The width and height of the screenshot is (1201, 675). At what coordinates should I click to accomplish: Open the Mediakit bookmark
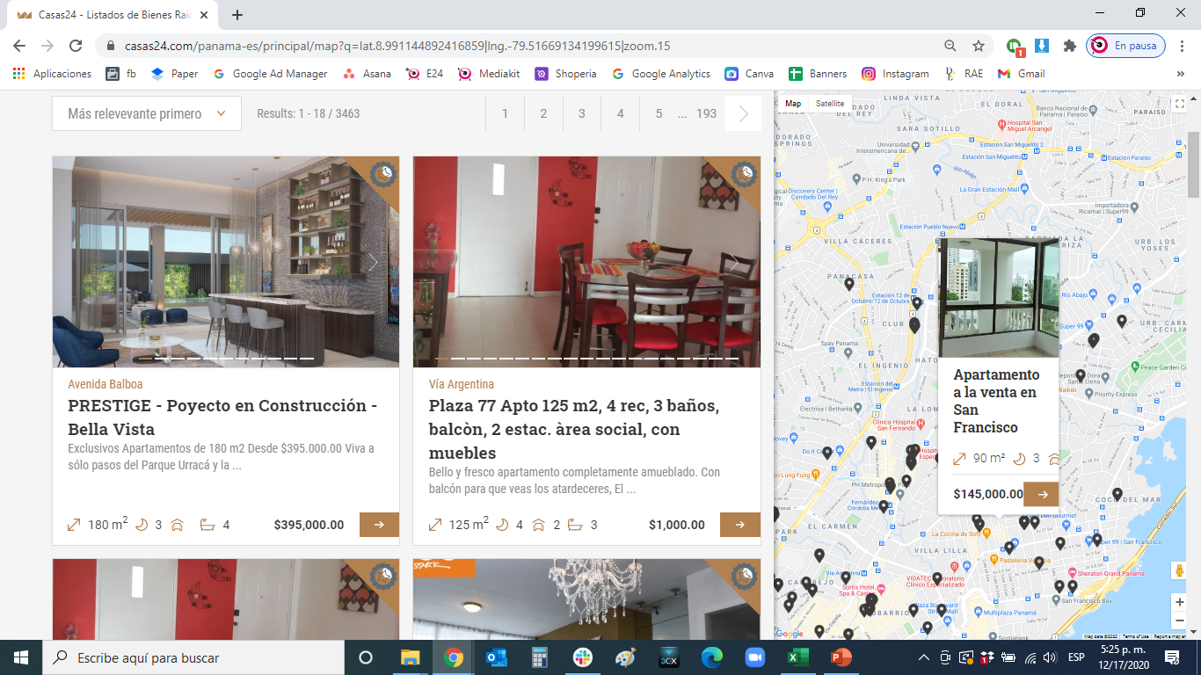click(x=488, y=74)
